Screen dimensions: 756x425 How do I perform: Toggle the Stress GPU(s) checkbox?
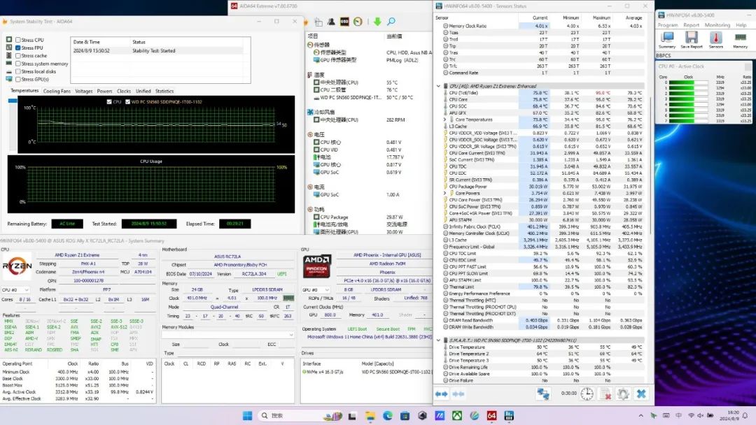pos(18,79)
